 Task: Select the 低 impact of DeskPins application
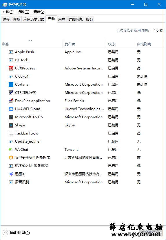139,101
